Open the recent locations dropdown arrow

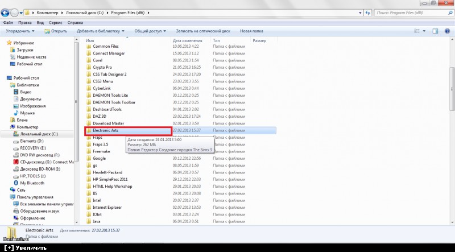coord(21,13)
